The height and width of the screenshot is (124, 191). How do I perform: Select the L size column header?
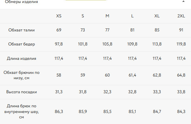132,16
